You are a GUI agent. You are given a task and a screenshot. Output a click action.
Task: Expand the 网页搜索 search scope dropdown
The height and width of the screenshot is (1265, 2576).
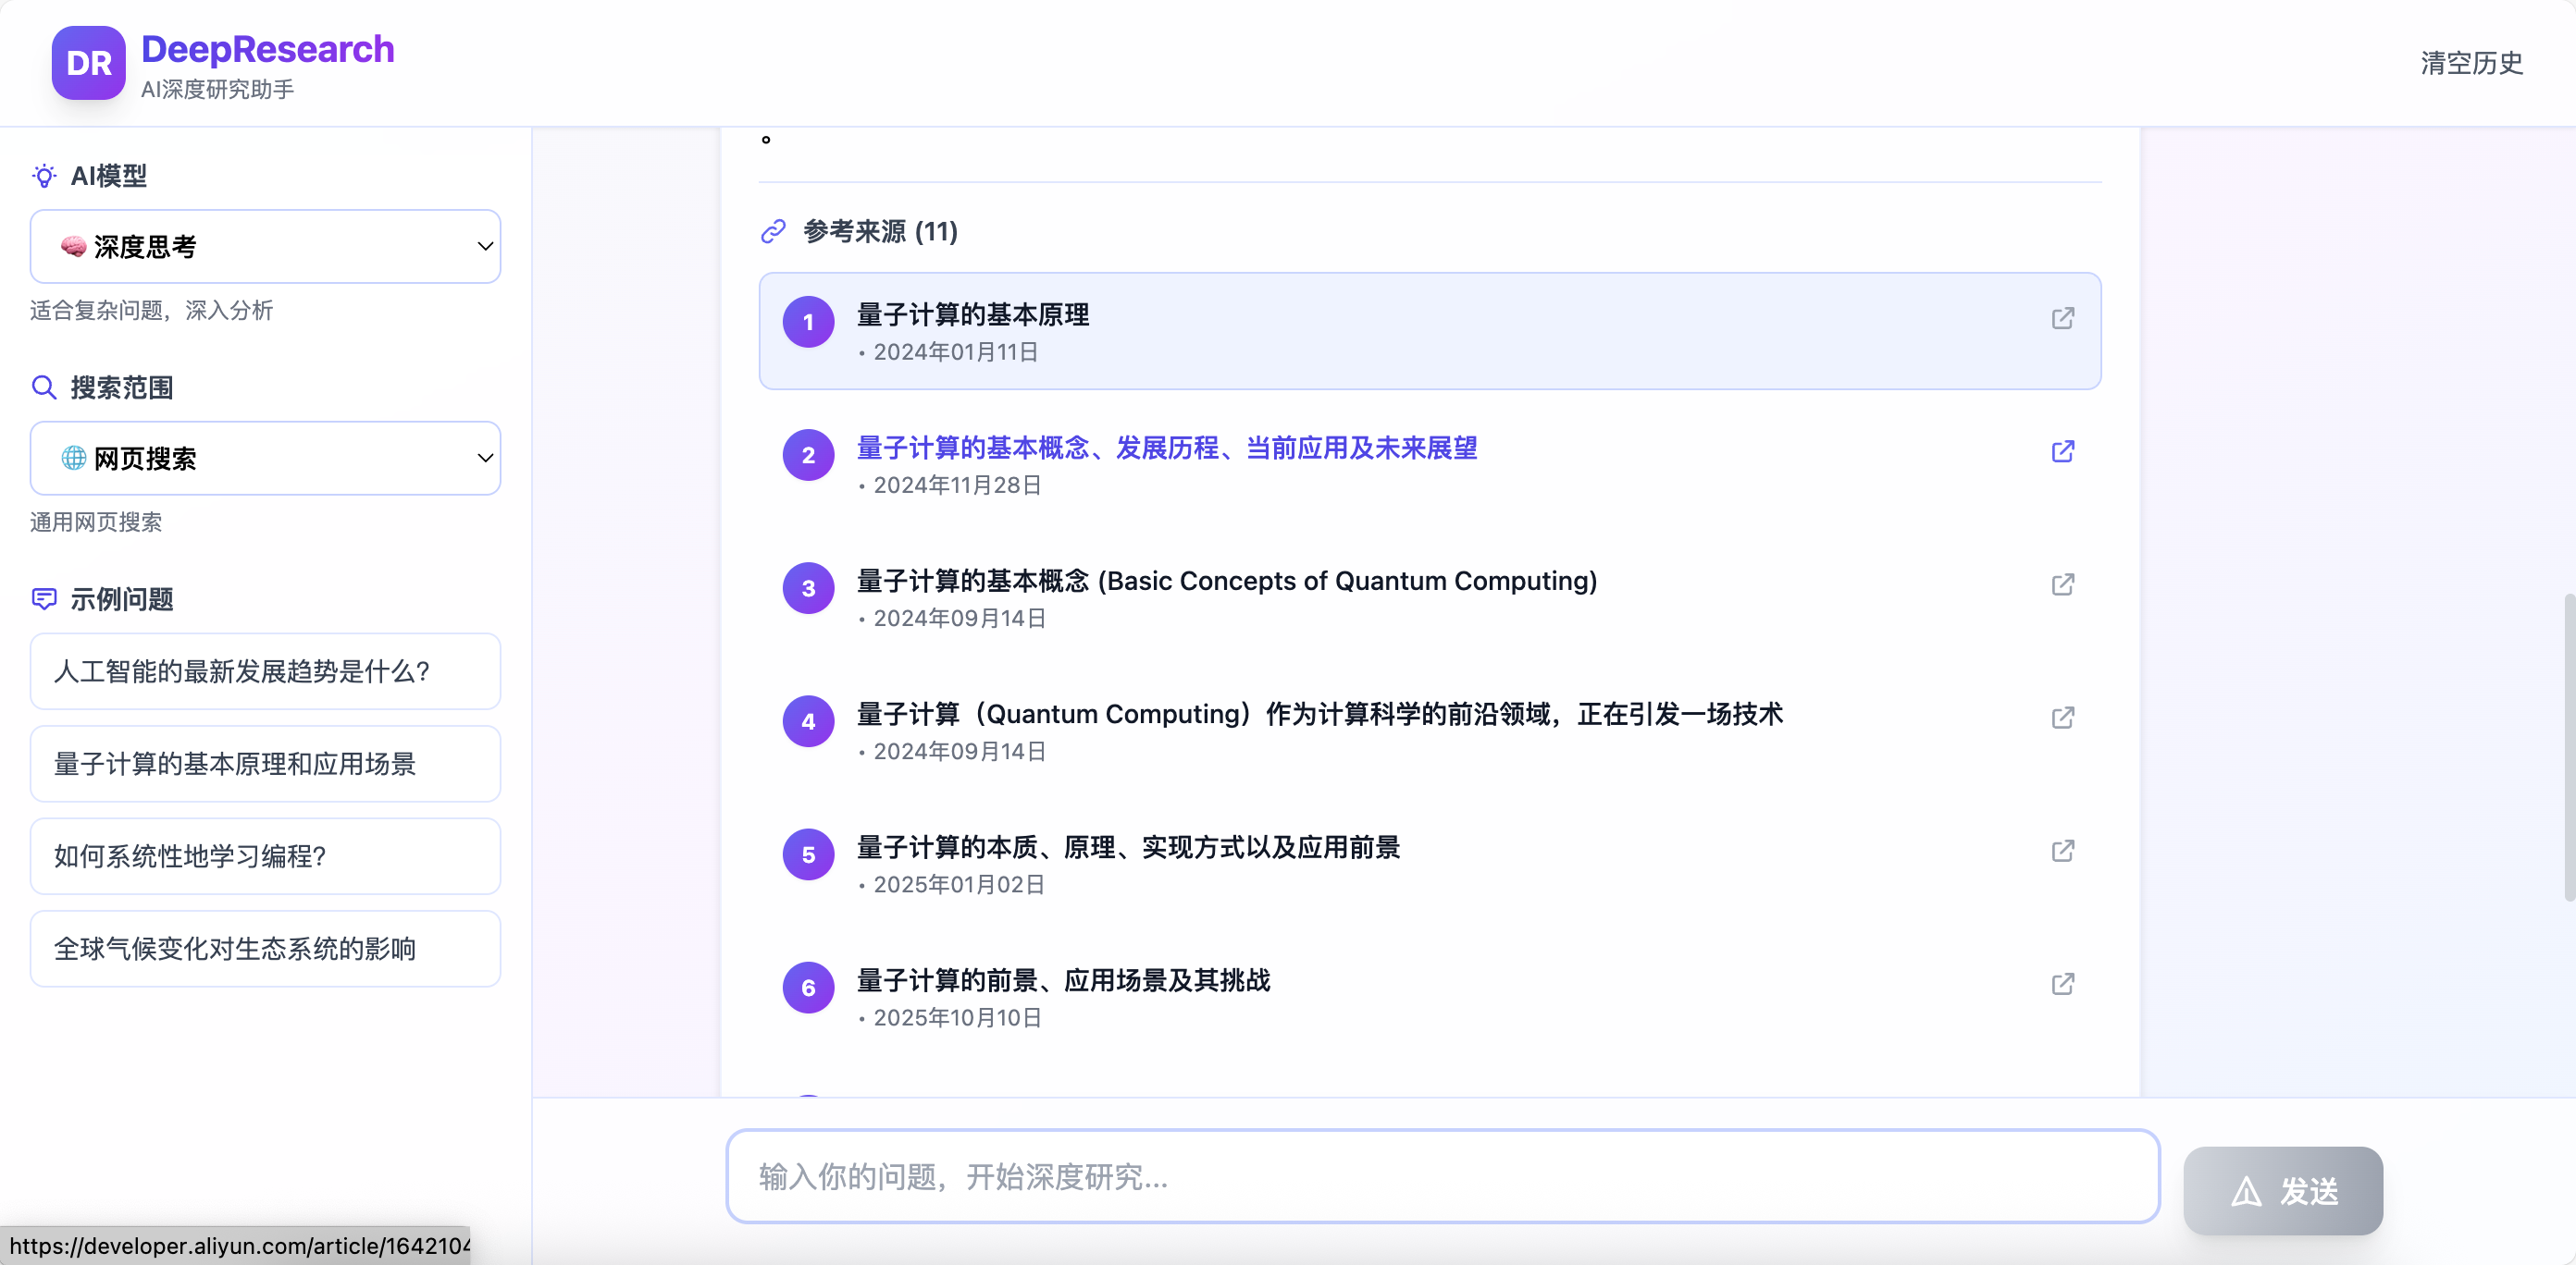pyautogui.click(x=265, y=459)
